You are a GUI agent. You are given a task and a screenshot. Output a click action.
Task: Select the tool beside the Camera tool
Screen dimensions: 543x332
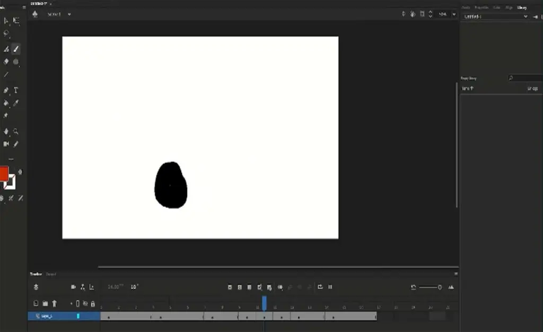click(x=16, y=144)
